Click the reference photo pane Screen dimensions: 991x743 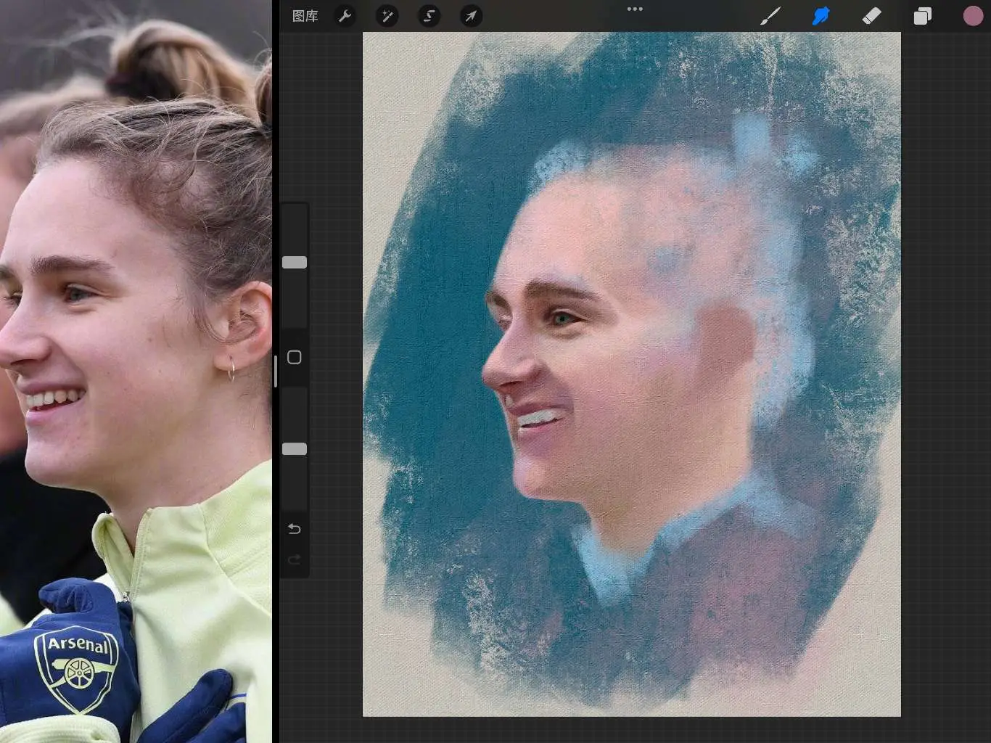(136, 371)
